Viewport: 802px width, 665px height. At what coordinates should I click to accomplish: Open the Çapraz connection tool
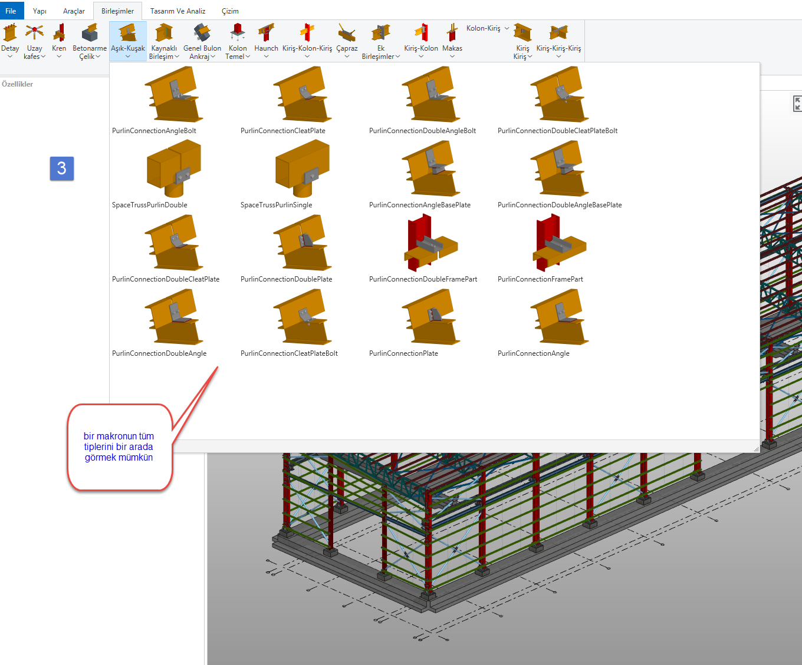[x=347, y=40]
